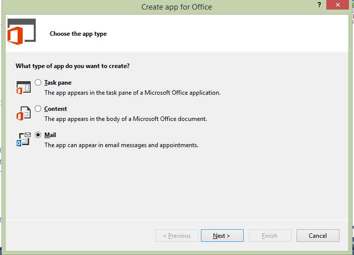This screenshot has height=255, width=354.
Task: Click the disabled Finish button
Action: tap(270, 235)
